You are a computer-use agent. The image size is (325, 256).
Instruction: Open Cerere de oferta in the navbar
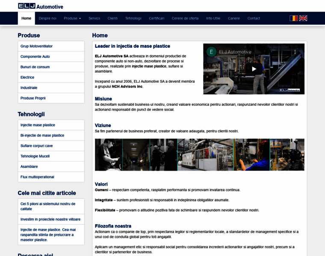(185, 18)
